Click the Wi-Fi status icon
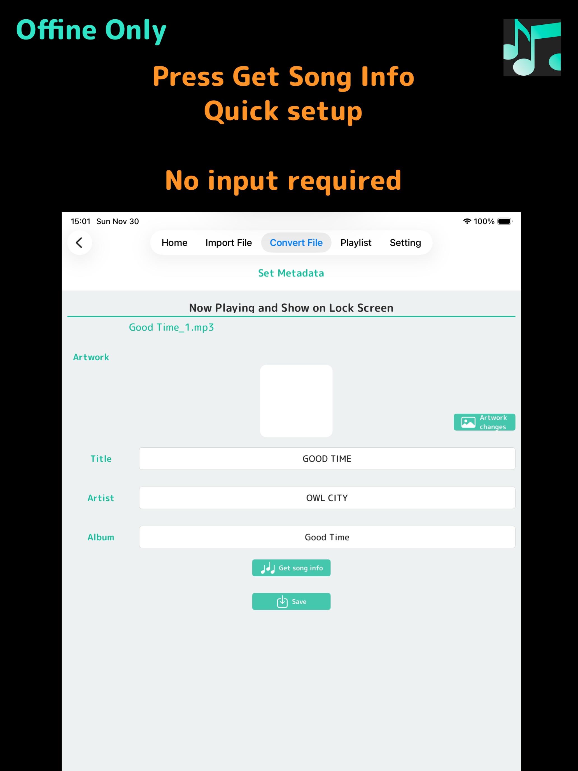Image resolution: width=578 pixels, height=771 pixels. (467, 221)
